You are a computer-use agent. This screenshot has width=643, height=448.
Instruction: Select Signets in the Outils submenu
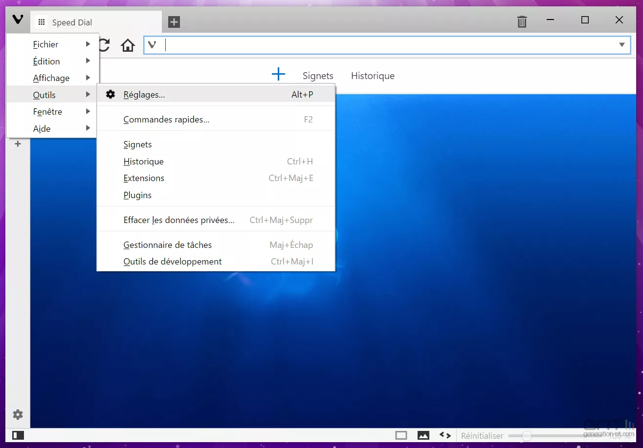[x=216, y=144]
